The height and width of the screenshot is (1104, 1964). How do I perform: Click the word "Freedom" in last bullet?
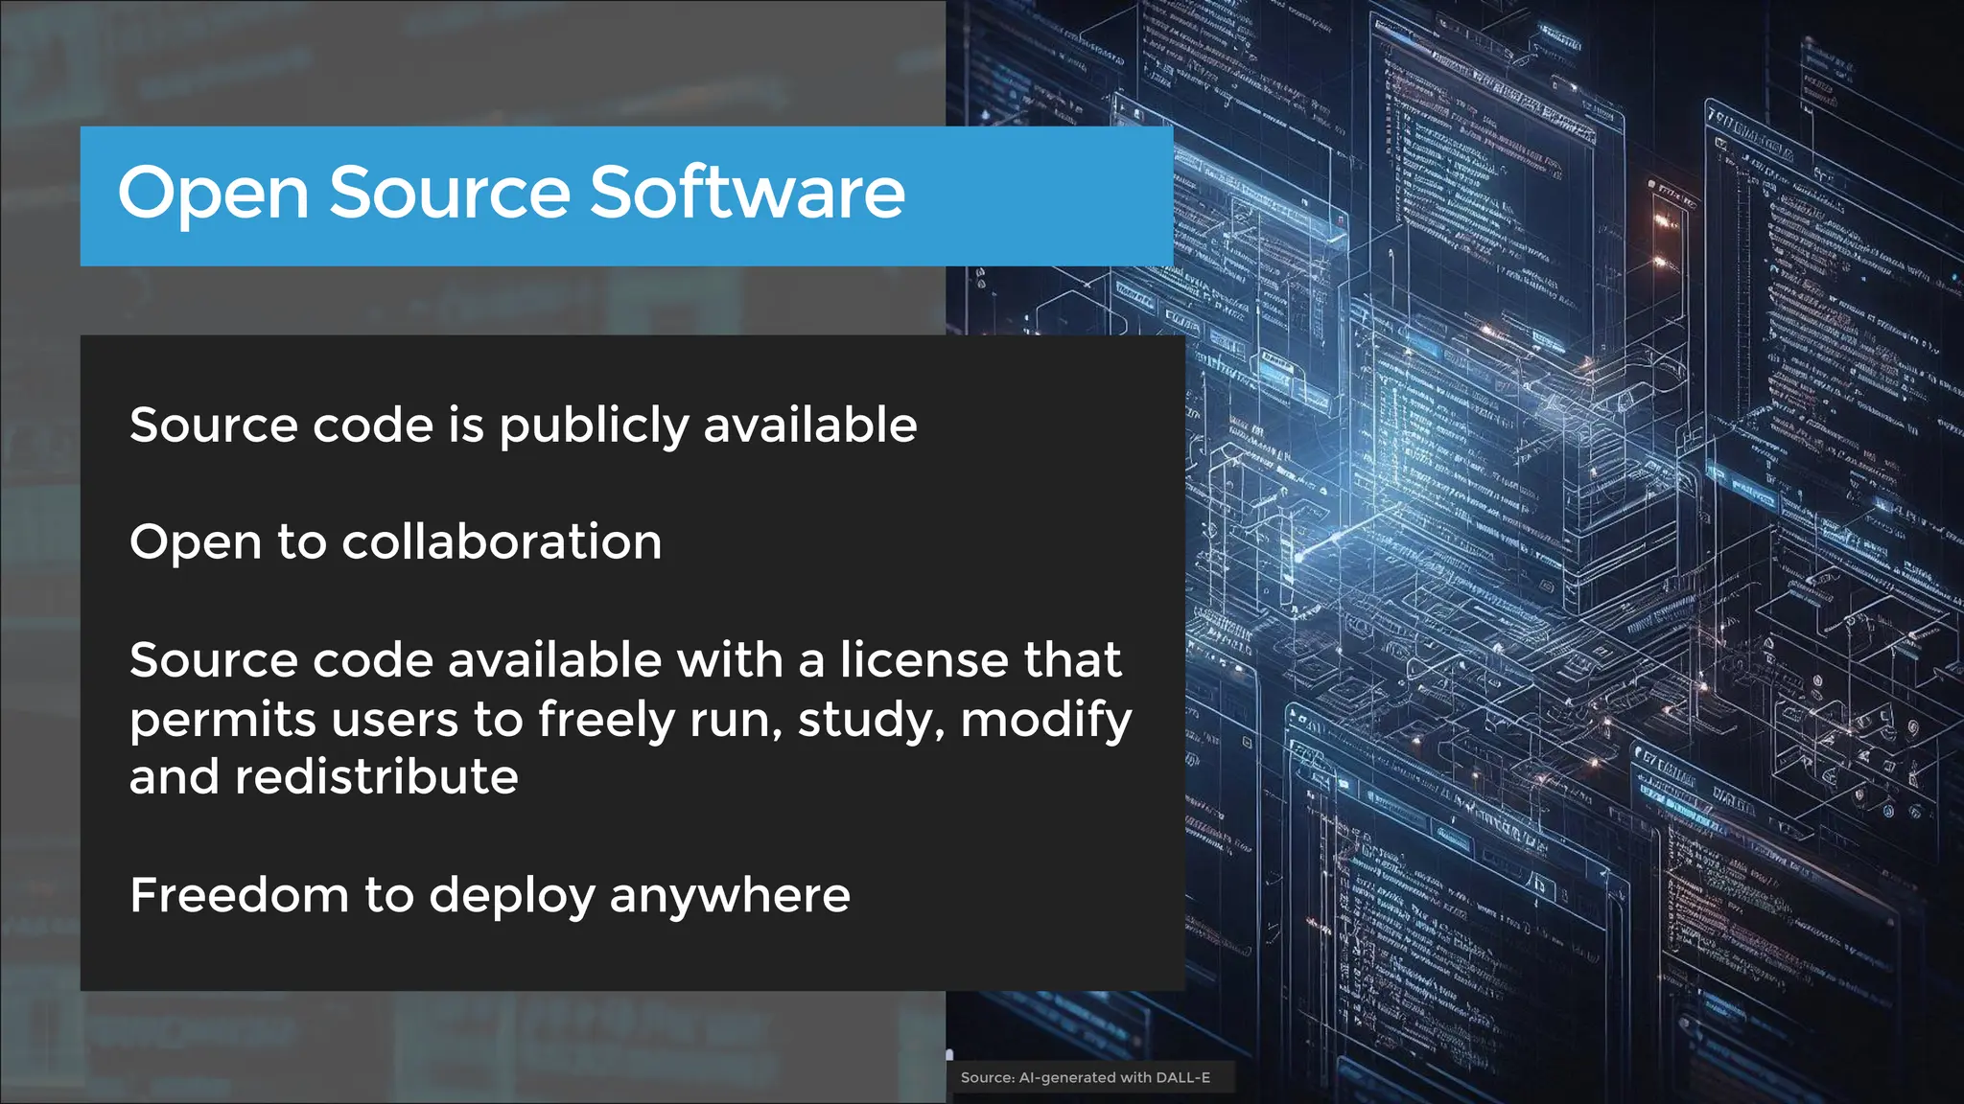coord(239,895)
